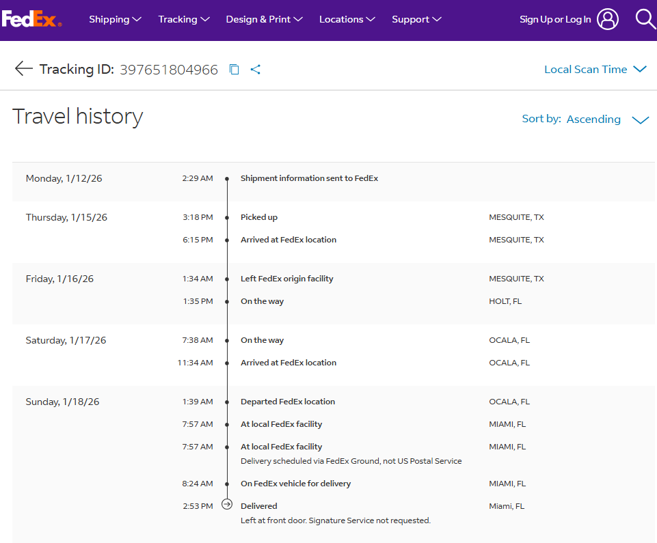Select 'On FedEx vehicle for delivery' entry
The image size is (657, 543).
tap(296, 484)
